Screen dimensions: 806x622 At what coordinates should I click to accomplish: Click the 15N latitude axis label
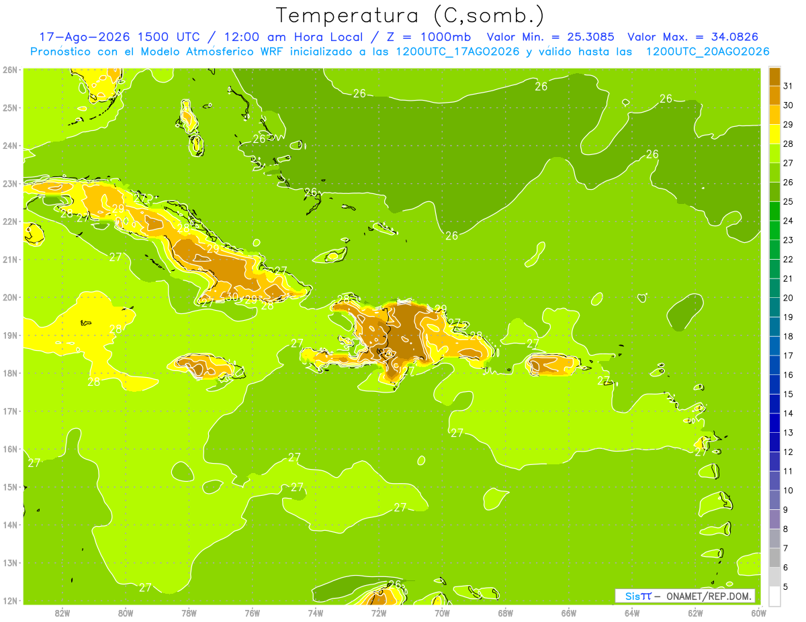[x=9, y=487]
